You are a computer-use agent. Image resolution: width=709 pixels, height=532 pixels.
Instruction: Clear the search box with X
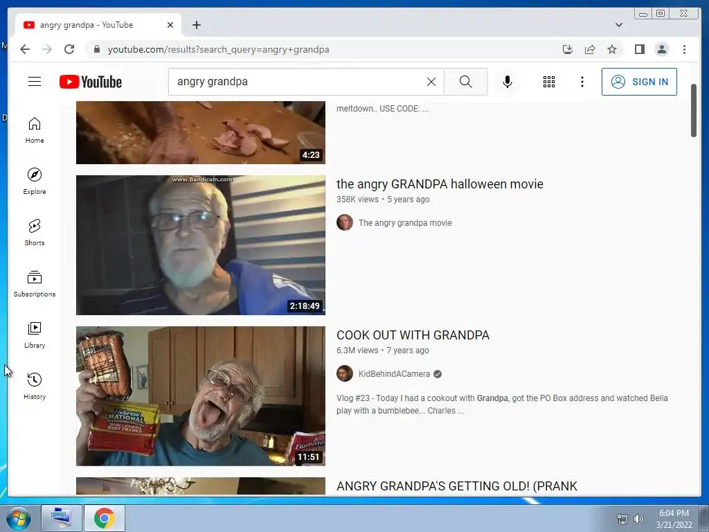point(431,82)
